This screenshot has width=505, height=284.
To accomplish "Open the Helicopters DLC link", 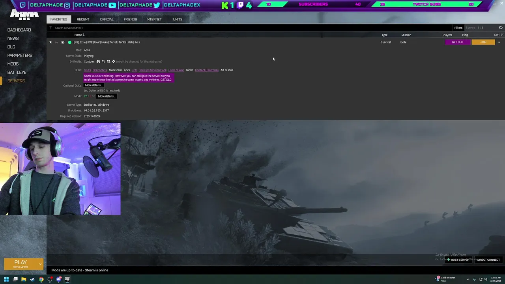I will 100,70.
